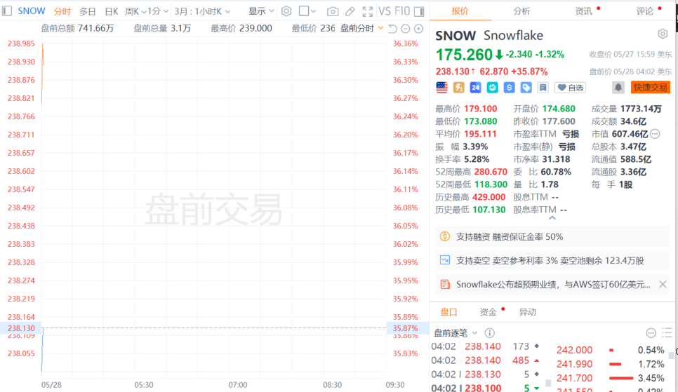Click the 241.990 ask price row

click(611, 365)
